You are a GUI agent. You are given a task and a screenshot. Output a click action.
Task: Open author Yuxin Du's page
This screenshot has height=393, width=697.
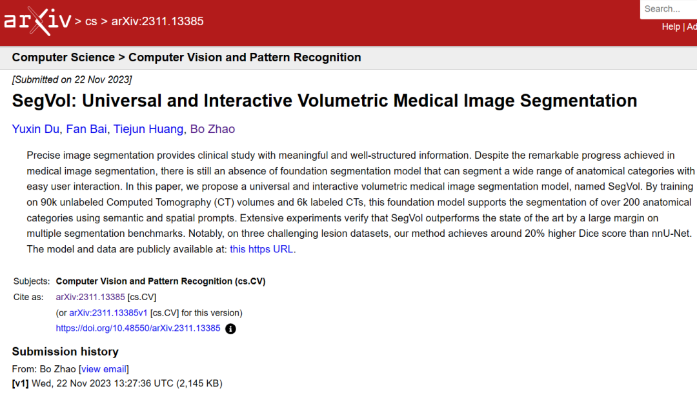tap(35, 129)
